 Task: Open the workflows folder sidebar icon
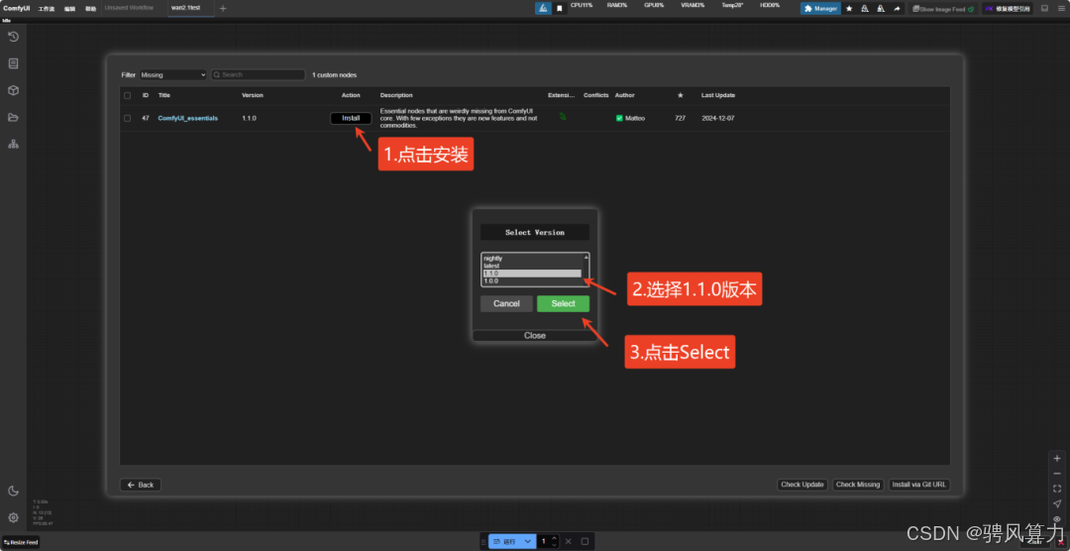13,118
